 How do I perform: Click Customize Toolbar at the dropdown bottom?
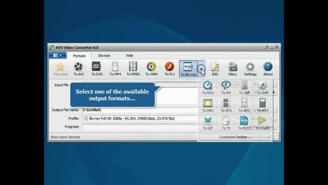pyautogui.click(x=235, y=137)
